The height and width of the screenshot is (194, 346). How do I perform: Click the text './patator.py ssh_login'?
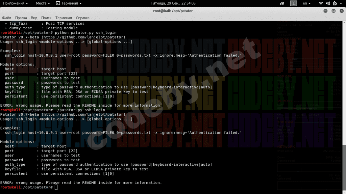[x=80, y=110]
